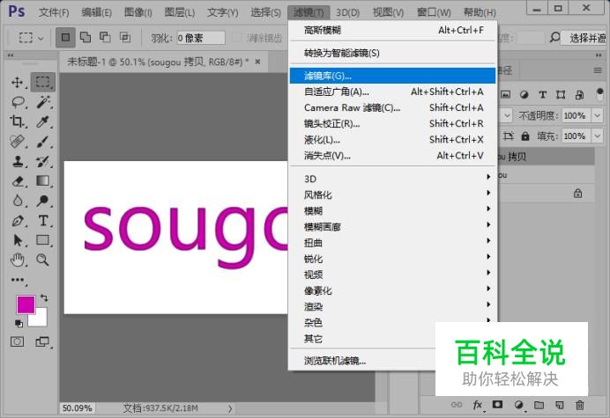Select the Path Selection tool

click(x=17, y=240)
